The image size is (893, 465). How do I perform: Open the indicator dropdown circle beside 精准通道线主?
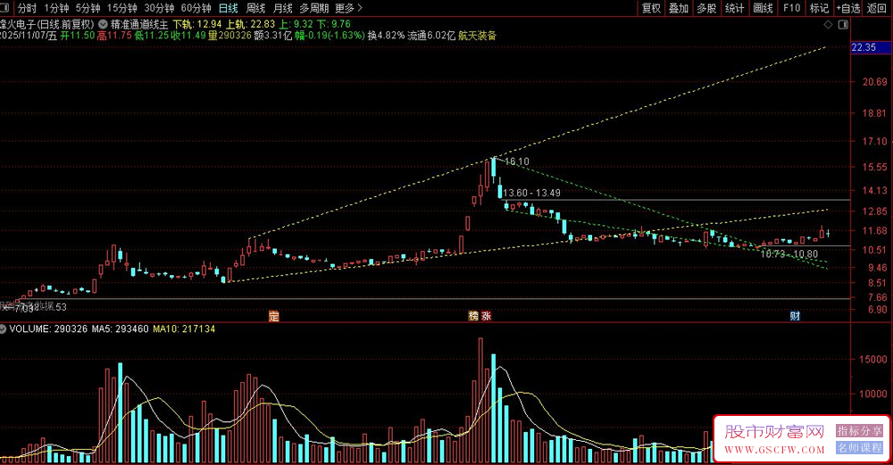pos(103,24)
